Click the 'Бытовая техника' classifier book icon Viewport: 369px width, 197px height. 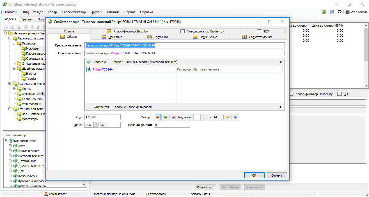click(15, 156)
